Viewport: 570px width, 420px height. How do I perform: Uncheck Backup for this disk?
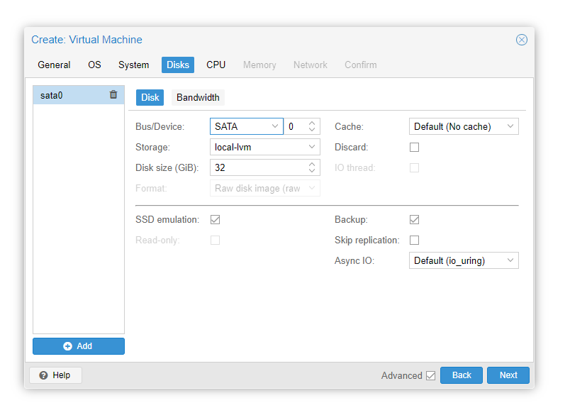414,219
